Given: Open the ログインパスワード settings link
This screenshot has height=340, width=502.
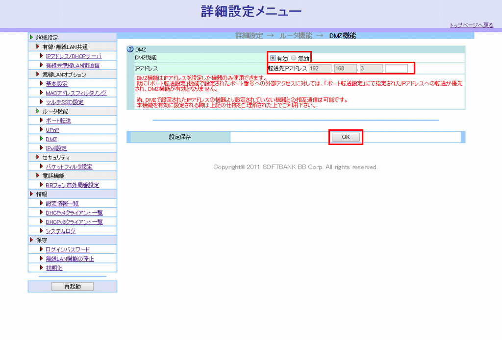Looking at the screenshot, I should (67, 250).
